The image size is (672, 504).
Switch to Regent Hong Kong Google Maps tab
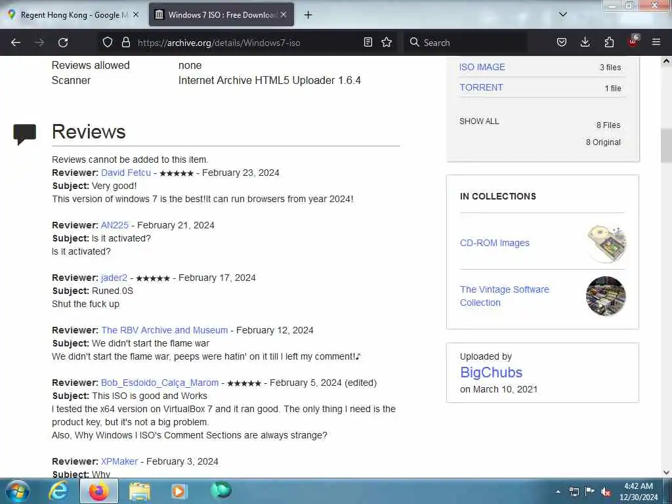[x=74, y=15]
